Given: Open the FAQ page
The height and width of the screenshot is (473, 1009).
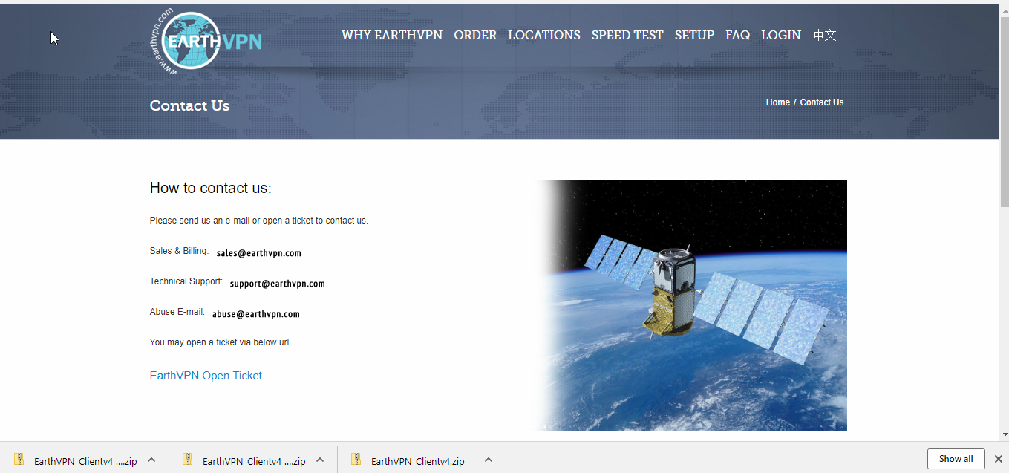Looking at the screenshot, I should [x=737, y=35].
